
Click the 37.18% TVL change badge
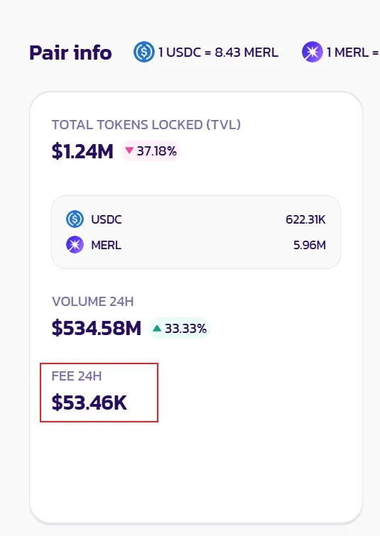coord(151,151)
